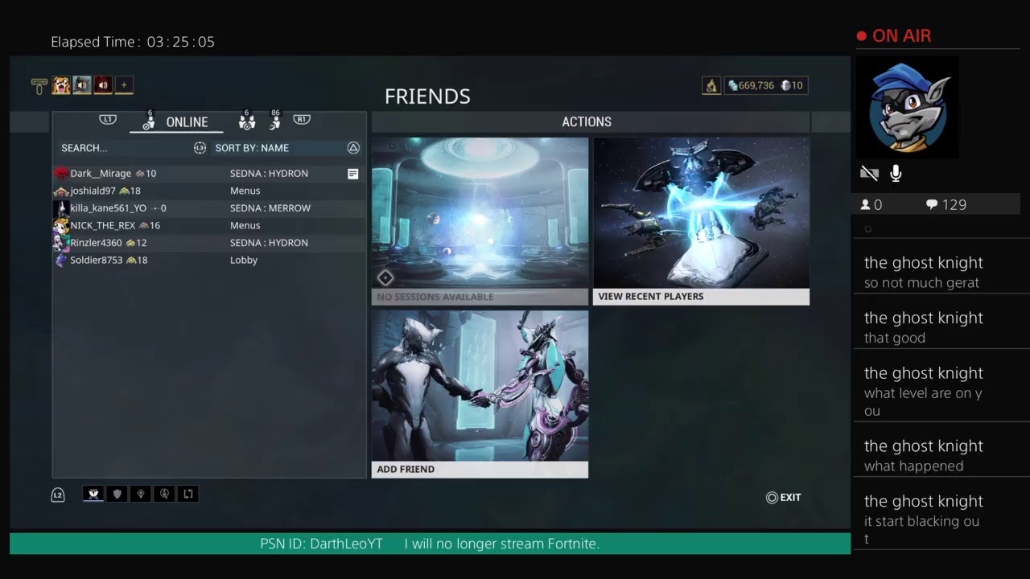Image resolution: width=1030 pixels, height=579 pixels.
Task: Click the Exit button
Action: click(x=783, y=498)
